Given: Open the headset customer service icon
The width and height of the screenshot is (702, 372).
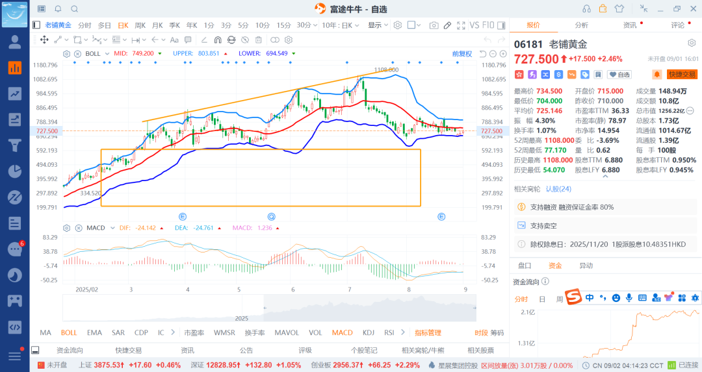Looking at the screenshot, I should [586, 9].
